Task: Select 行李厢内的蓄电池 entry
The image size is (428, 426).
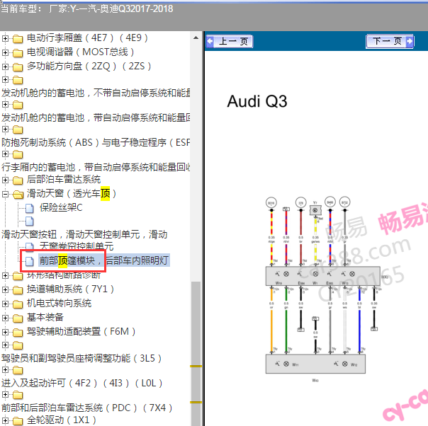Action: pos(96,167)
